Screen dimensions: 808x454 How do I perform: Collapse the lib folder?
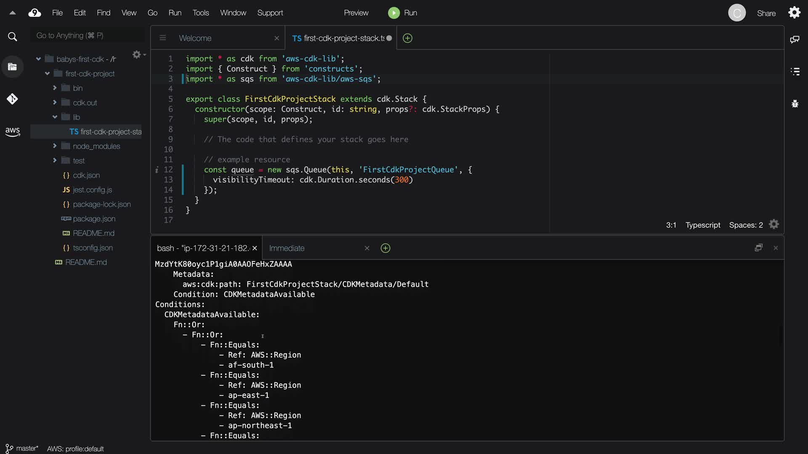click(x=55, y=117)
